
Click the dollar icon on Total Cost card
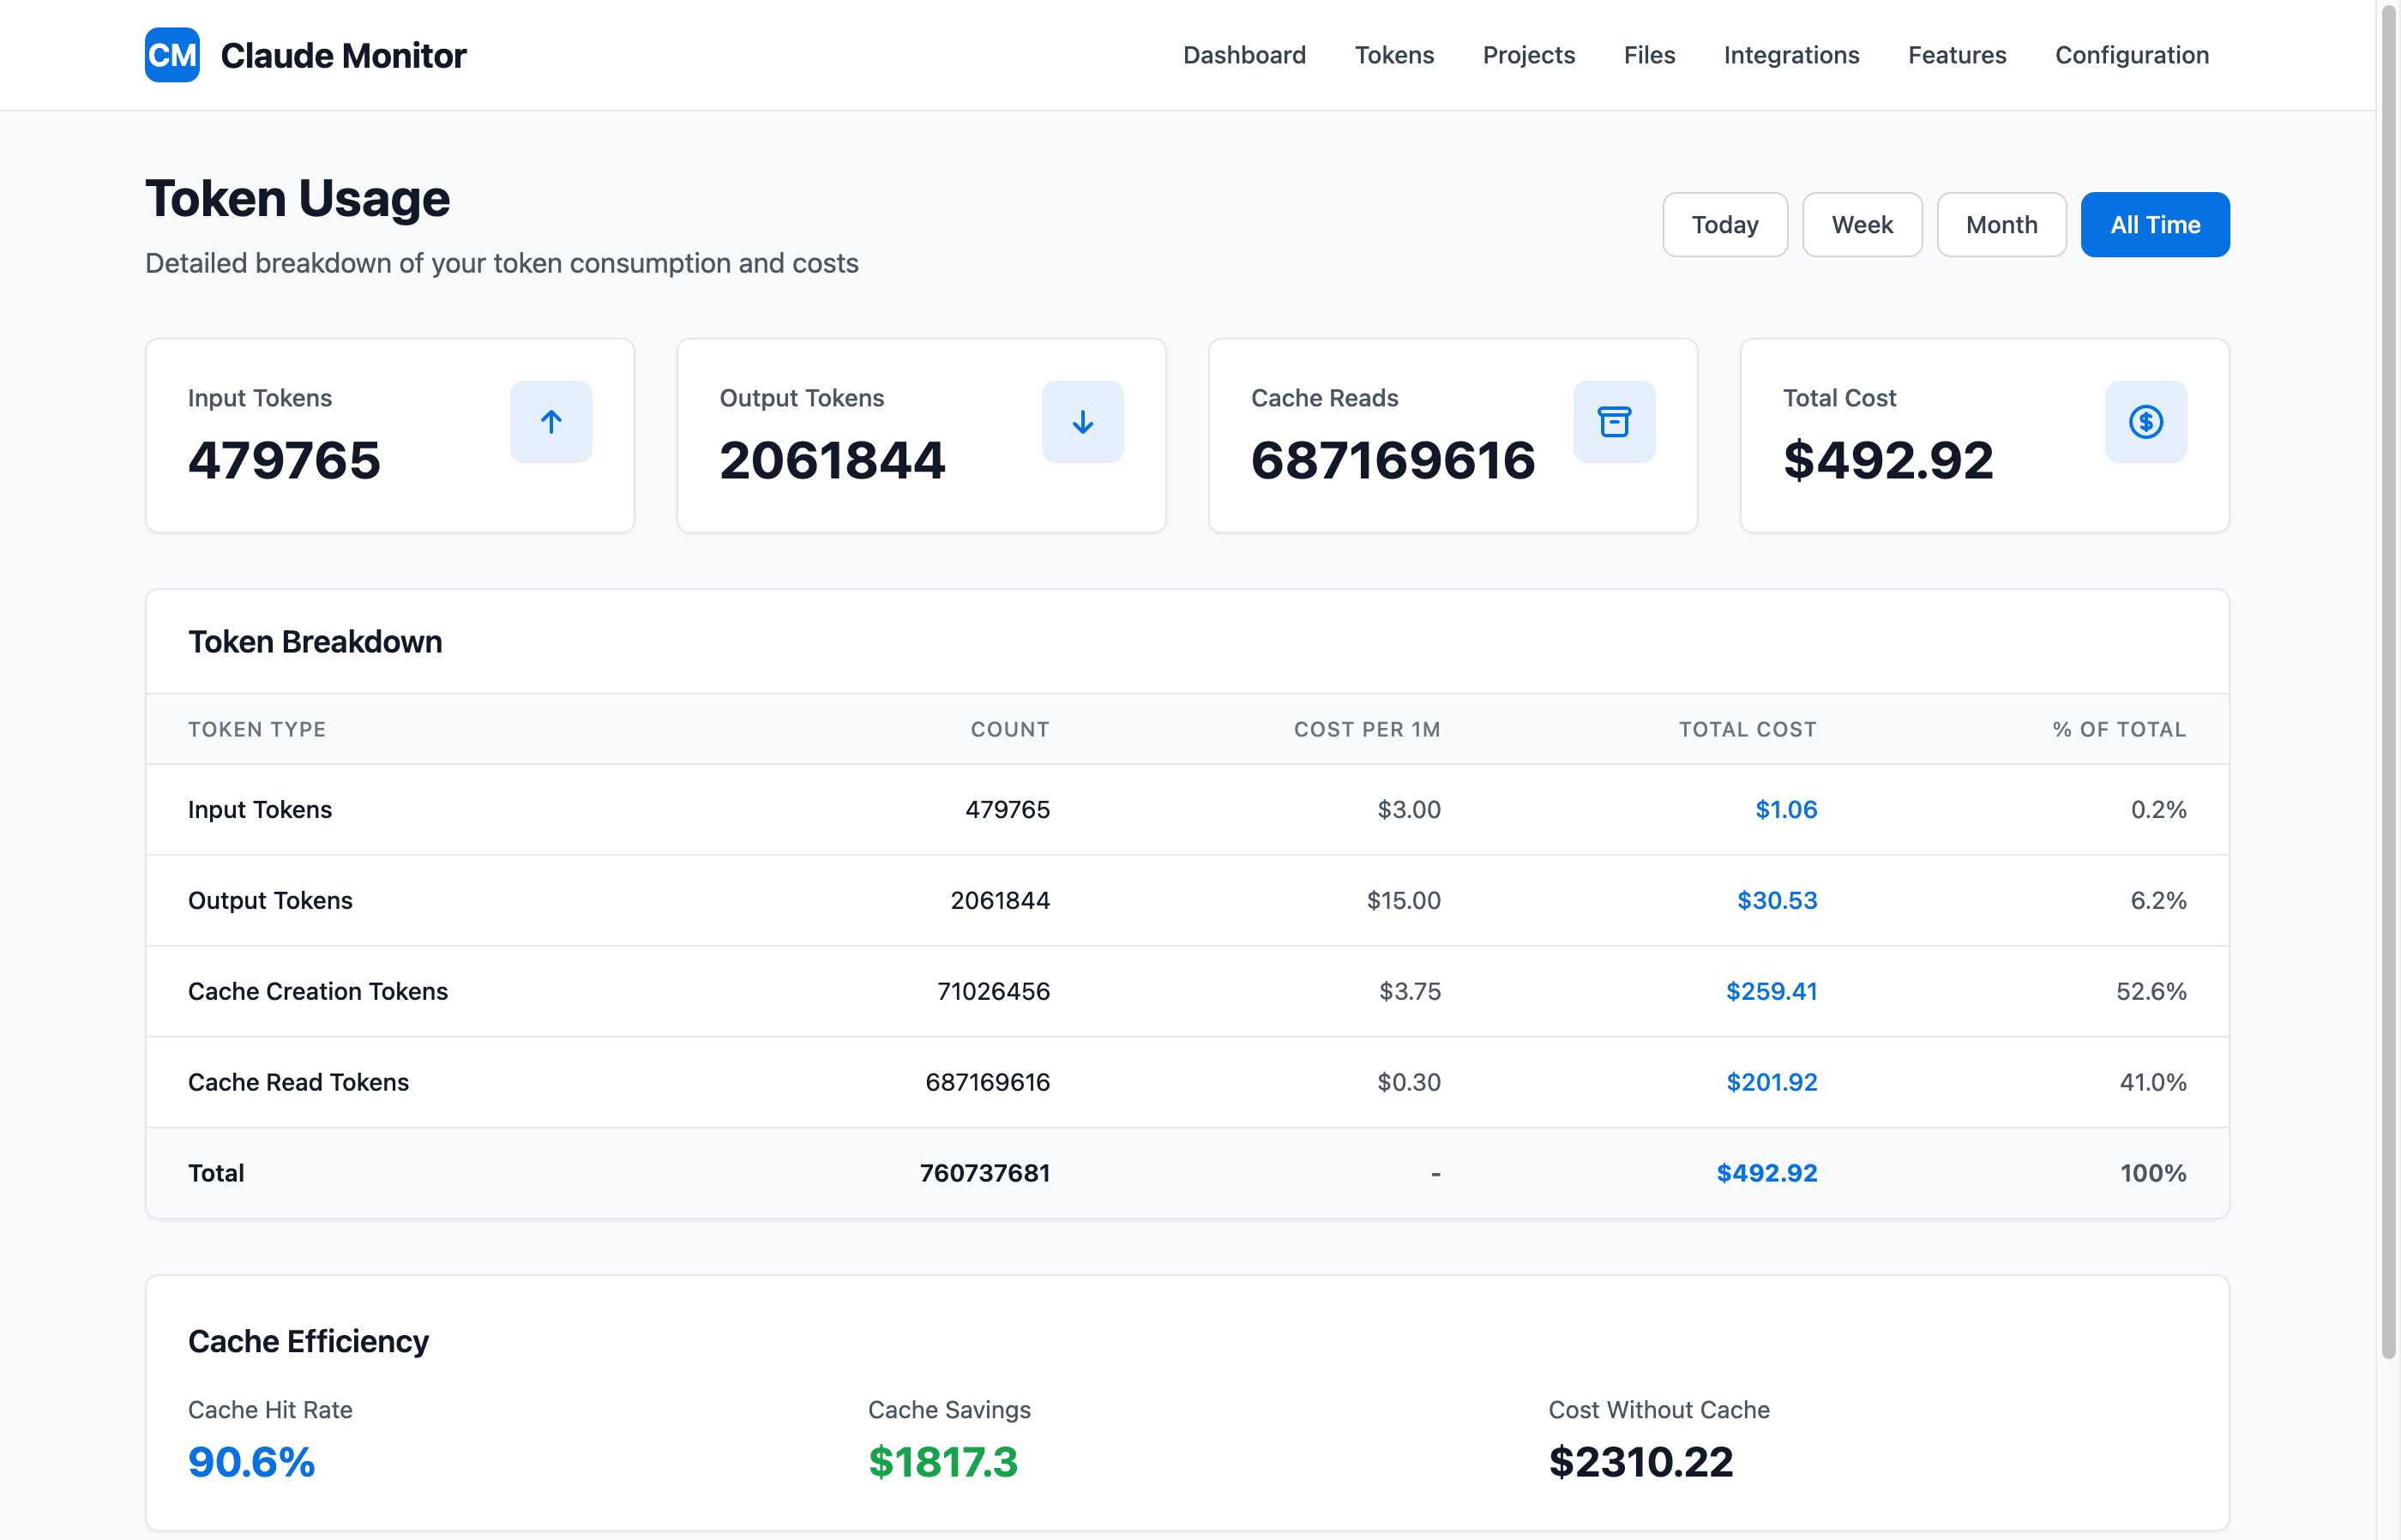pos(2146,421)
